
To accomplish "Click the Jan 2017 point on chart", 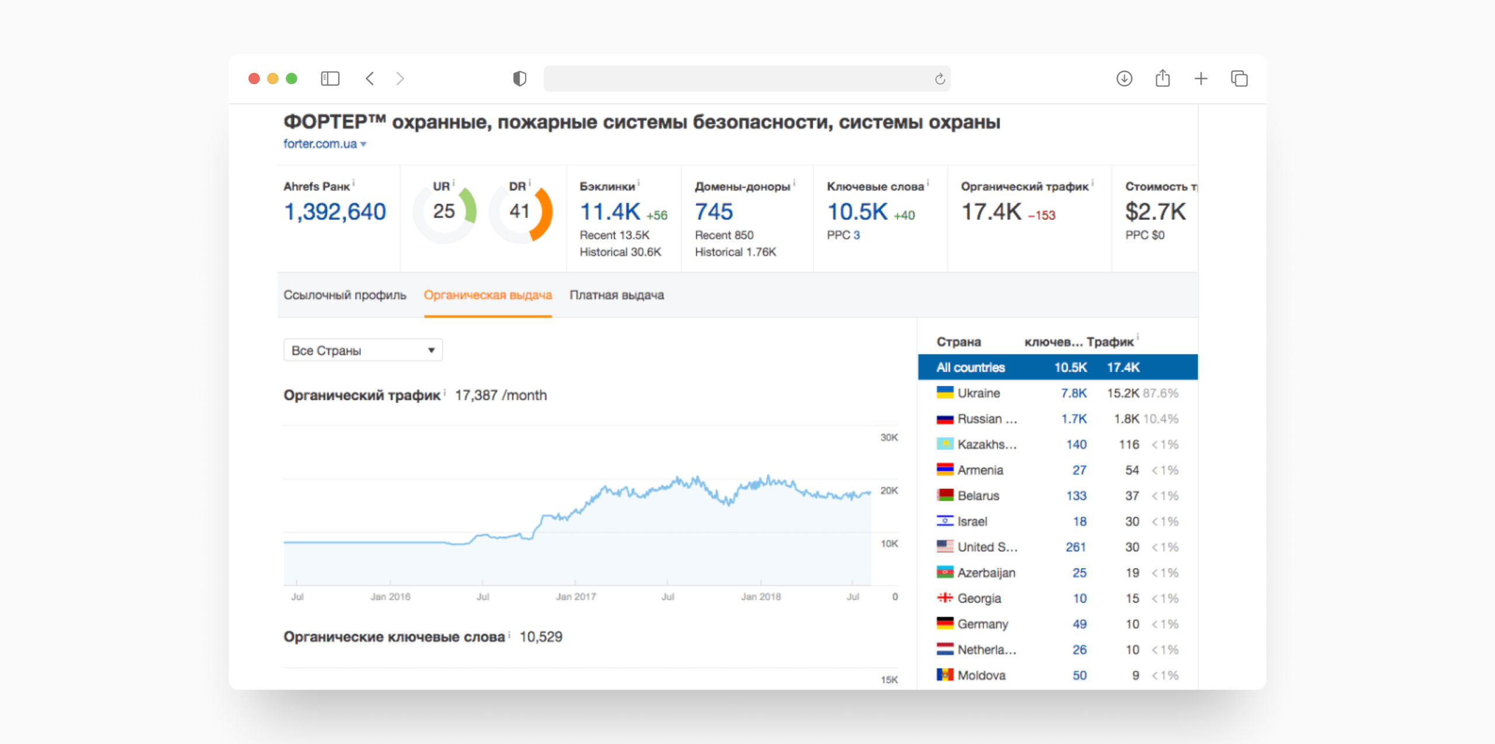I will tap(575, 509).
